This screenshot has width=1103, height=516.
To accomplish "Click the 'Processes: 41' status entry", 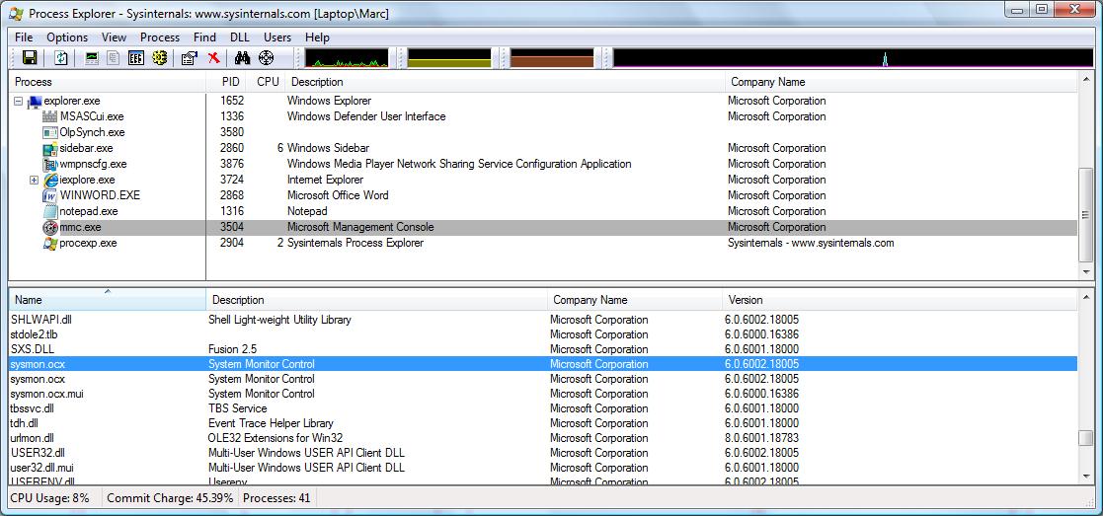I will 276,497.
